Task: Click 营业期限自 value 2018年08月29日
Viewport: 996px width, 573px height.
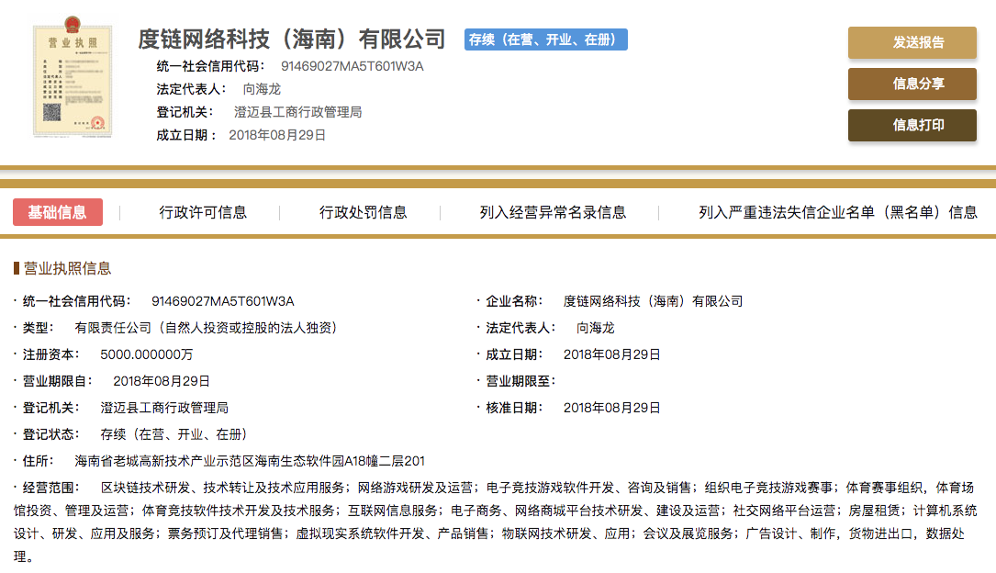Action: point(162,381)
